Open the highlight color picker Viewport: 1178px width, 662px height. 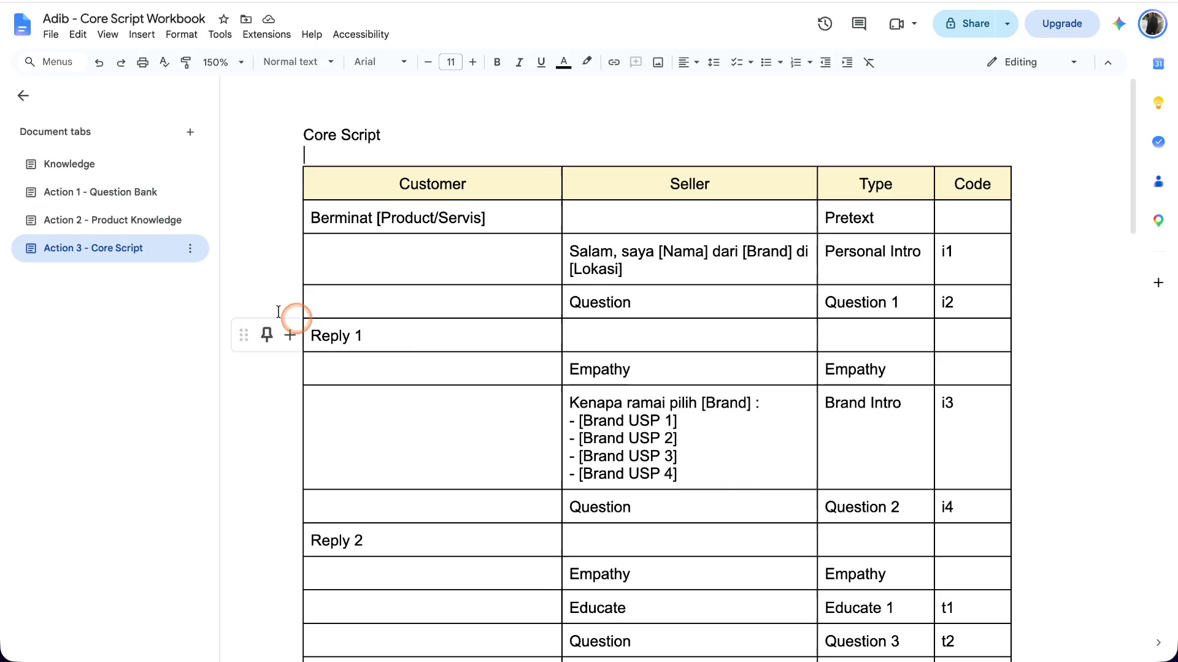587,62
